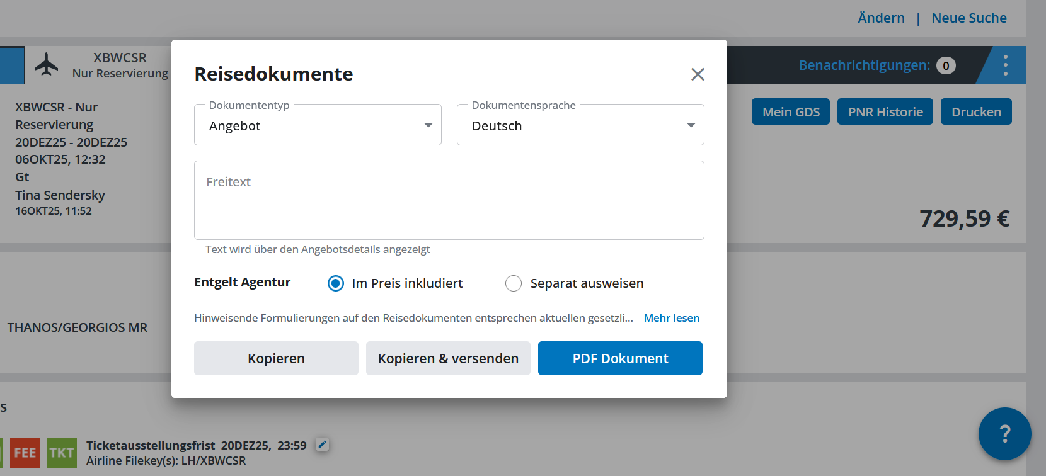
Task: Select Separat ausweisen radio option
Action: point(514,283)
